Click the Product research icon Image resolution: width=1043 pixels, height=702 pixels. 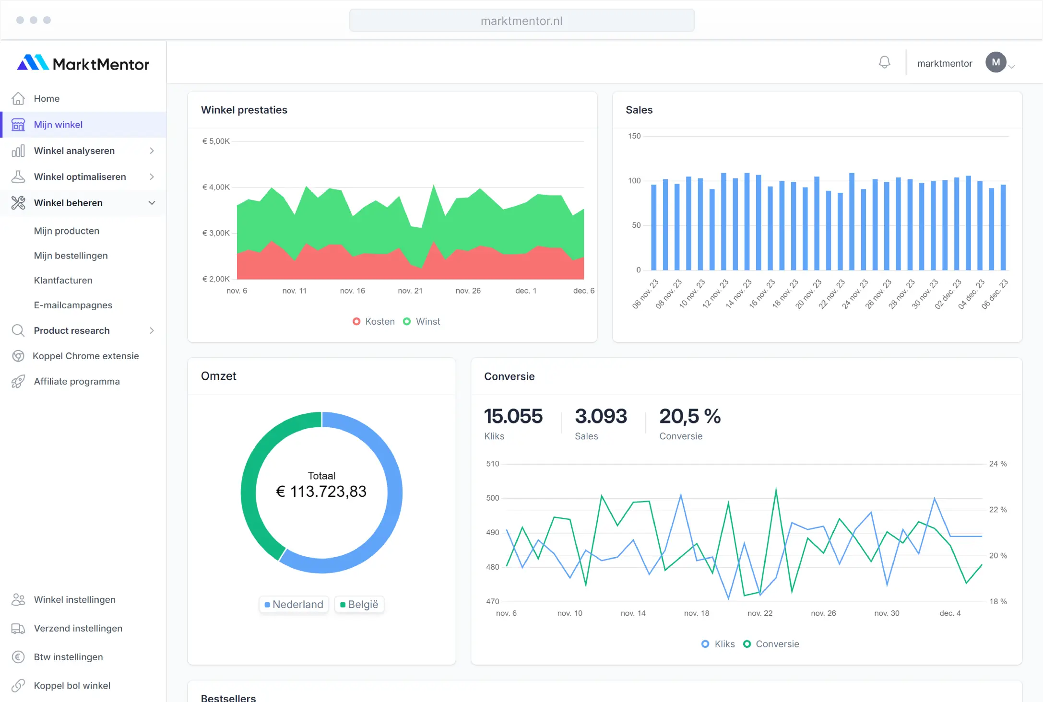17,330
